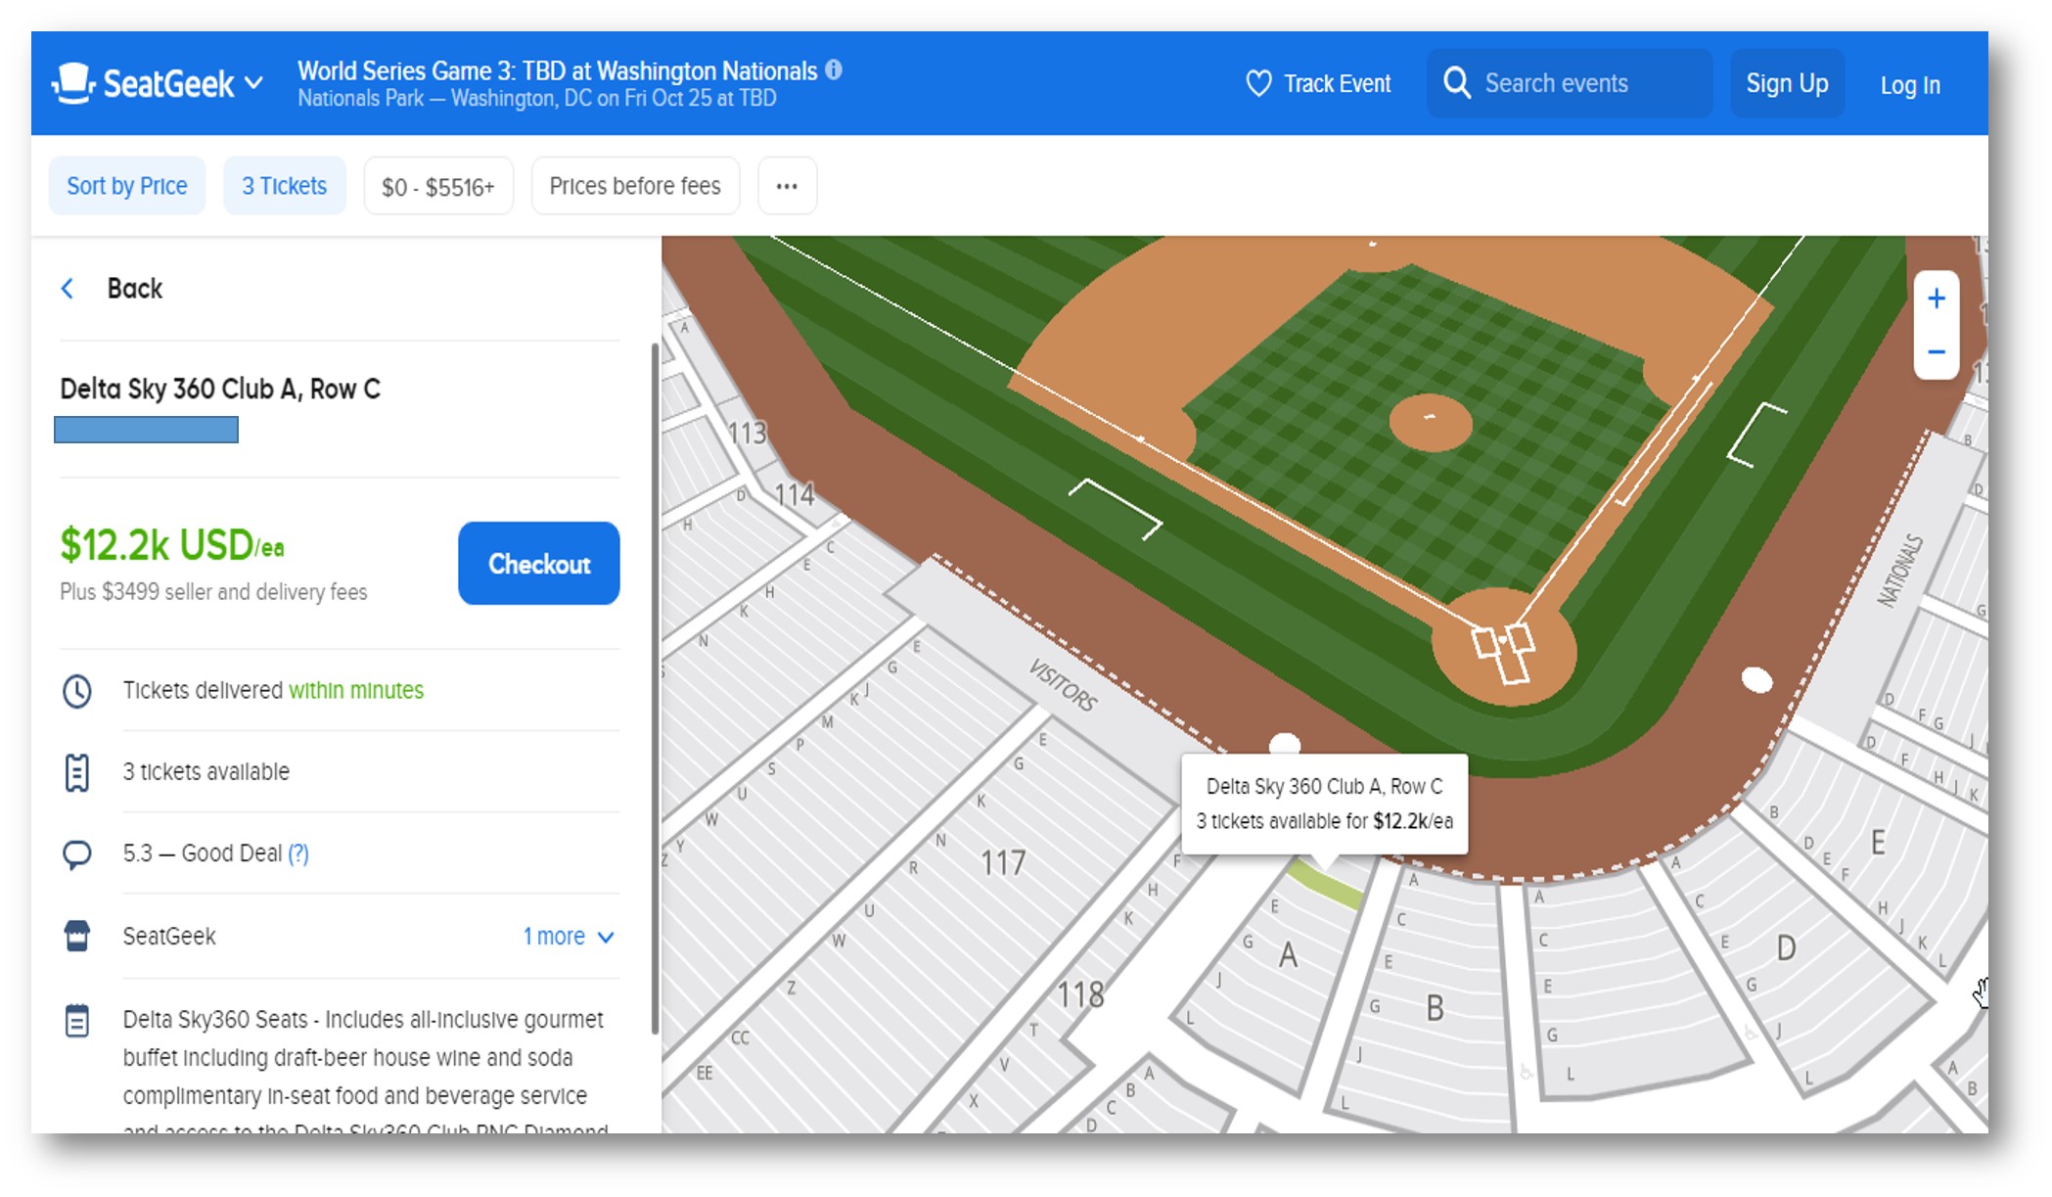The width and height of the screenshot is (2052, 1197).
Task: Click 'Plus $3499 seller and delivery fees' text
Action: (x=213, y=592)
